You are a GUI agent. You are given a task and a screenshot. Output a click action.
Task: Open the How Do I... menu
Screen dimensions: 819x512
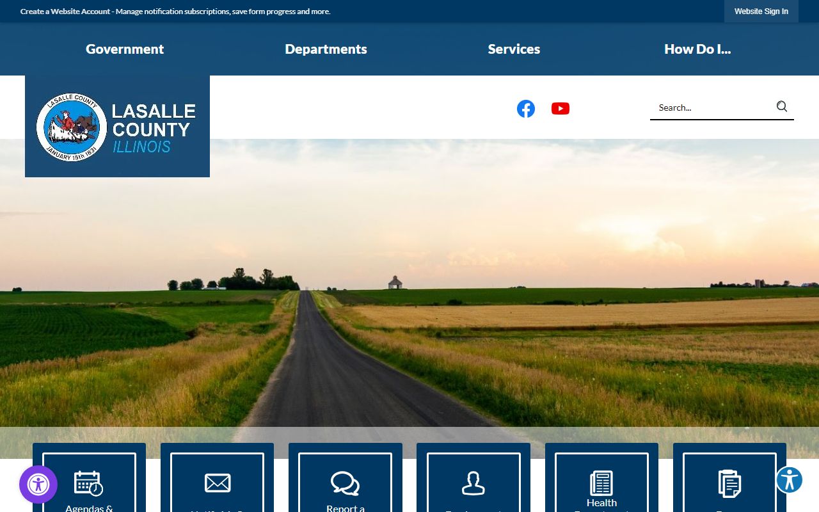tap(697, 49)
